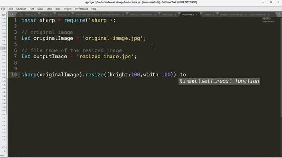Click line number 7 in gutter

click(15, 57)
